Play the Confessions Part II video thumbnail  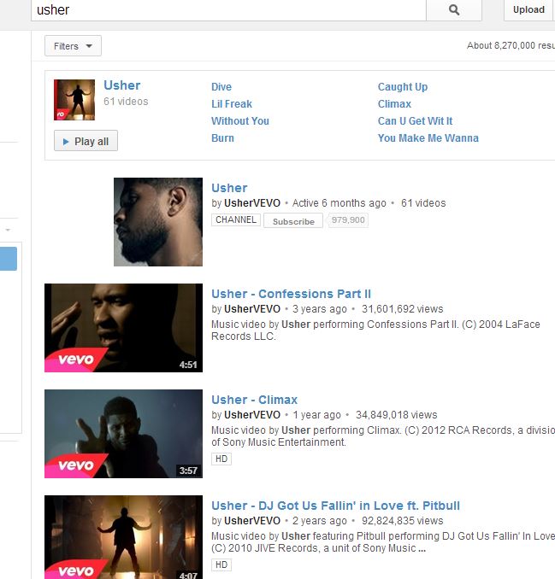click(123, 328)
